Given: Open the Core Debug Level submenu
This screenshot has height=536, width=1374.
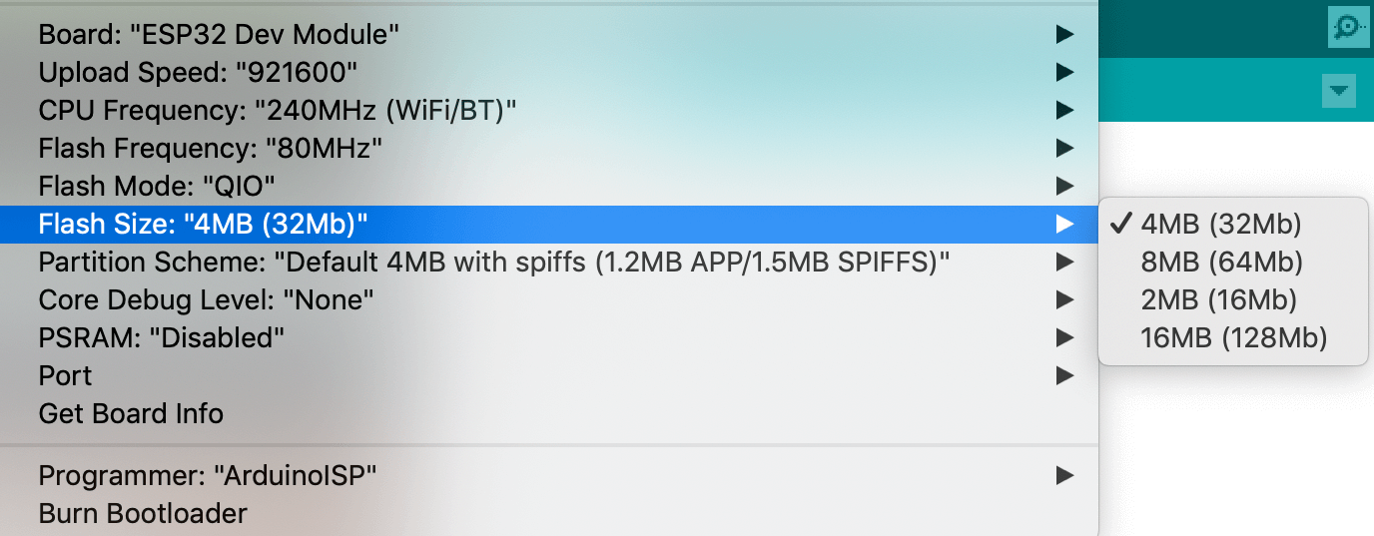Looking at the screenshot, I should 206,299.
